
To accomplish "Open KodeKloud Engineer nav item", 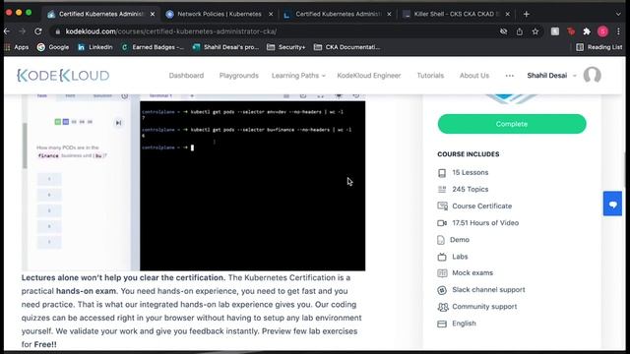I will click(369, 76).
